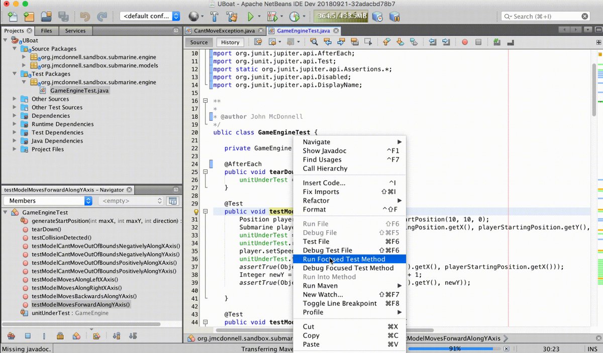Open the empty filter dropdown in Navigator

tap(131, 201)
